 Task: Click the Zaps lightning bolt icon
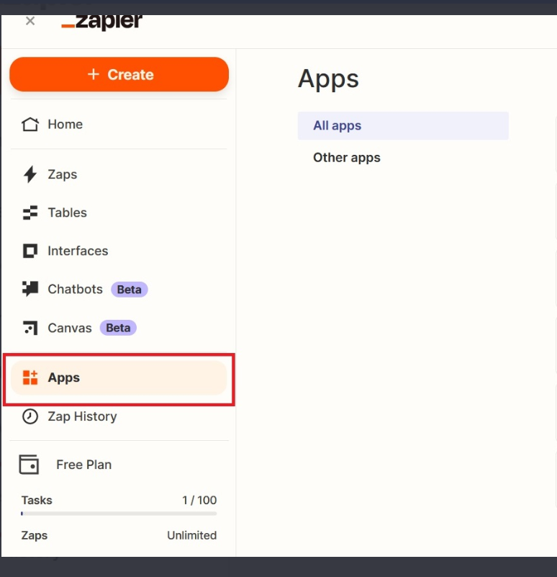click(30, 174)
